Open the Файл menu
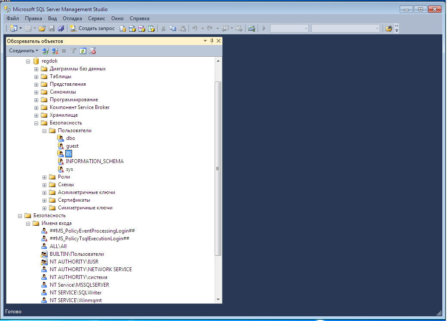447x321 pixels. point(12,18)
